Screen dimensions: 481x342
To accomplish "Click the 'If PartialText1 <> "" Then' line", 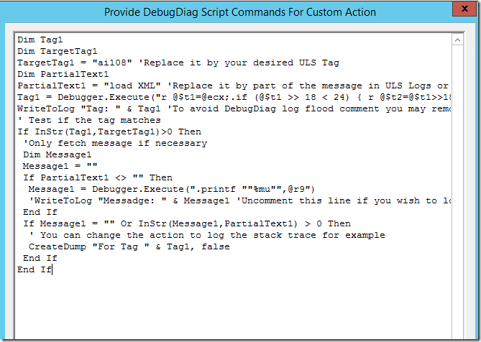I will (97, 177).
